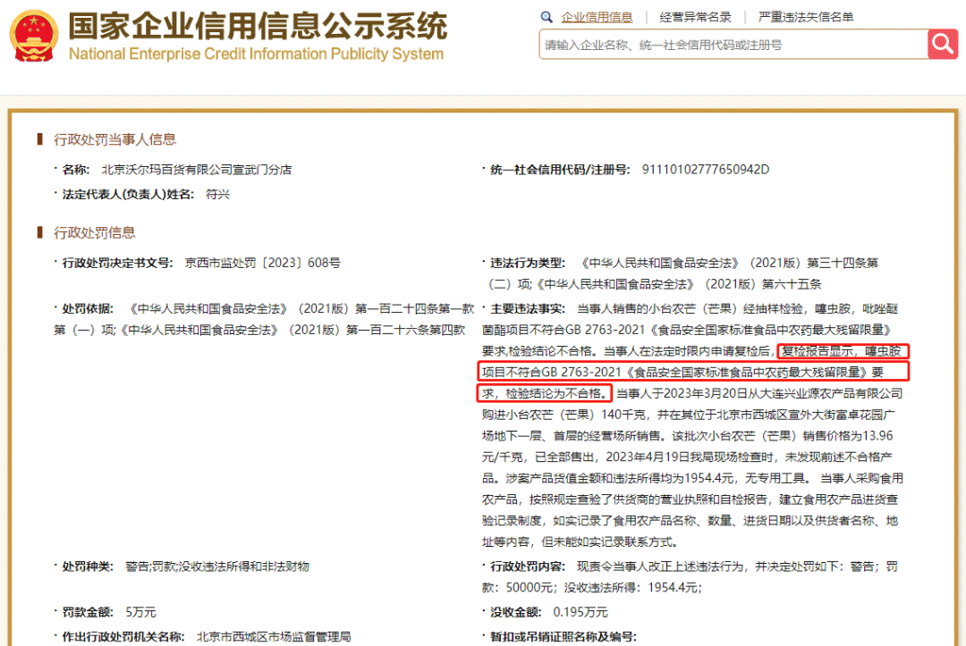Switch to the 经营异常名录 tab
The image size is (966, 646).
[695, 17]
